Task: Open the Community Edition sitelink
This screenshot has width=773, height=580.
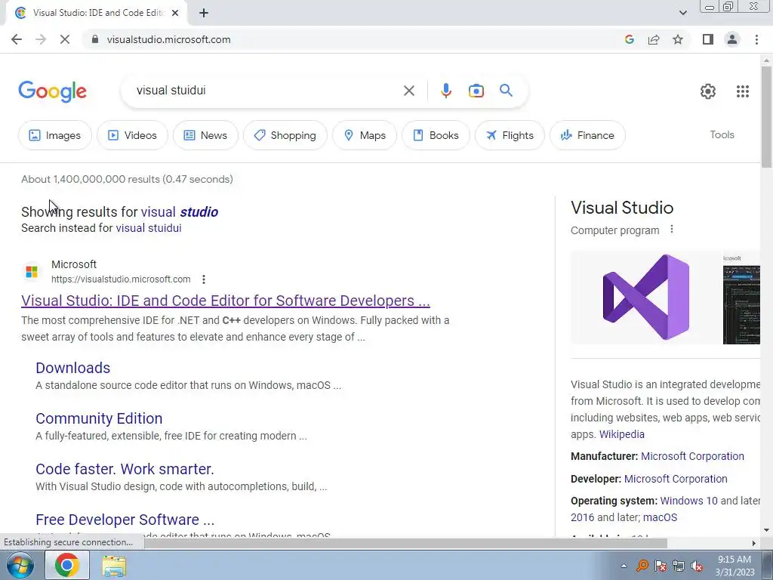Action: click(99, 418)
